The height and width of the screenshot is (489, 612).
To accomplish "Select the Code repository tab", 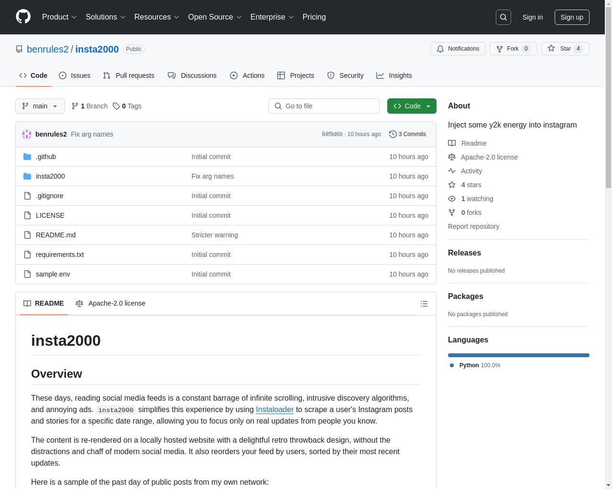I will pos(33,75).
